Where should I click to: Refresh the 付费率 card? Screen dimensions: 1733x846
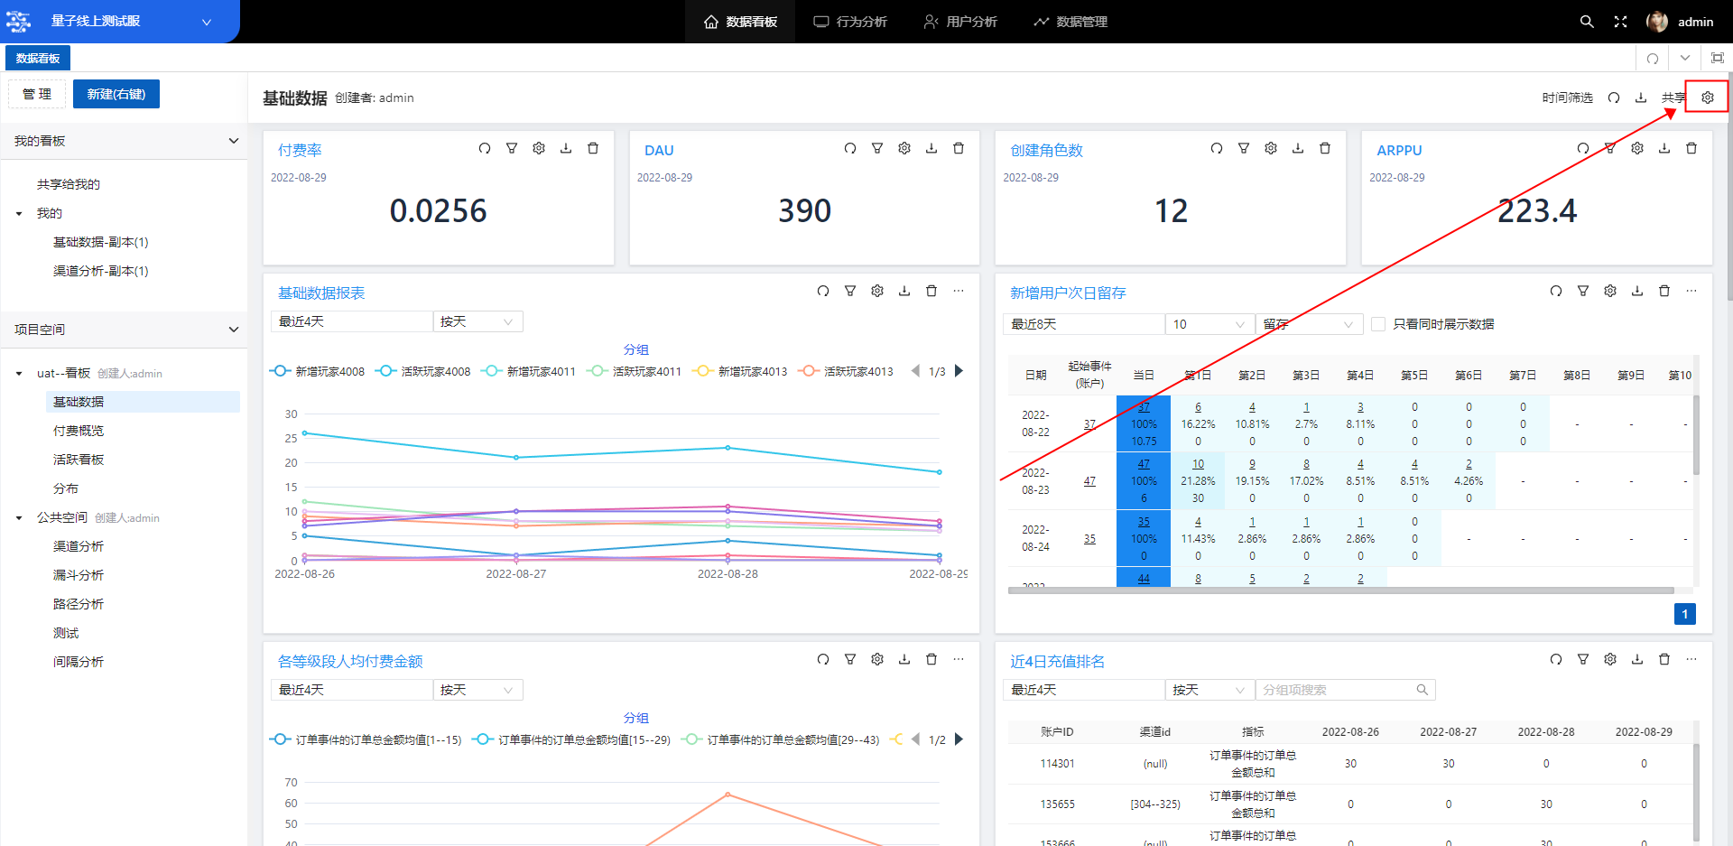point(485,148)
